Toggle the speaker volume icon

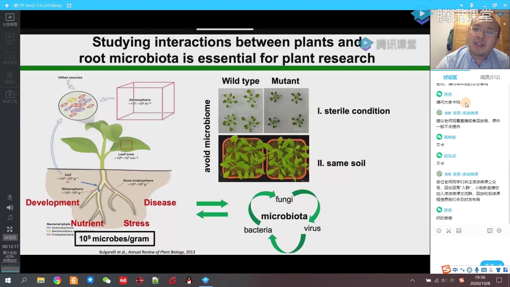click(x=10, y=208)
